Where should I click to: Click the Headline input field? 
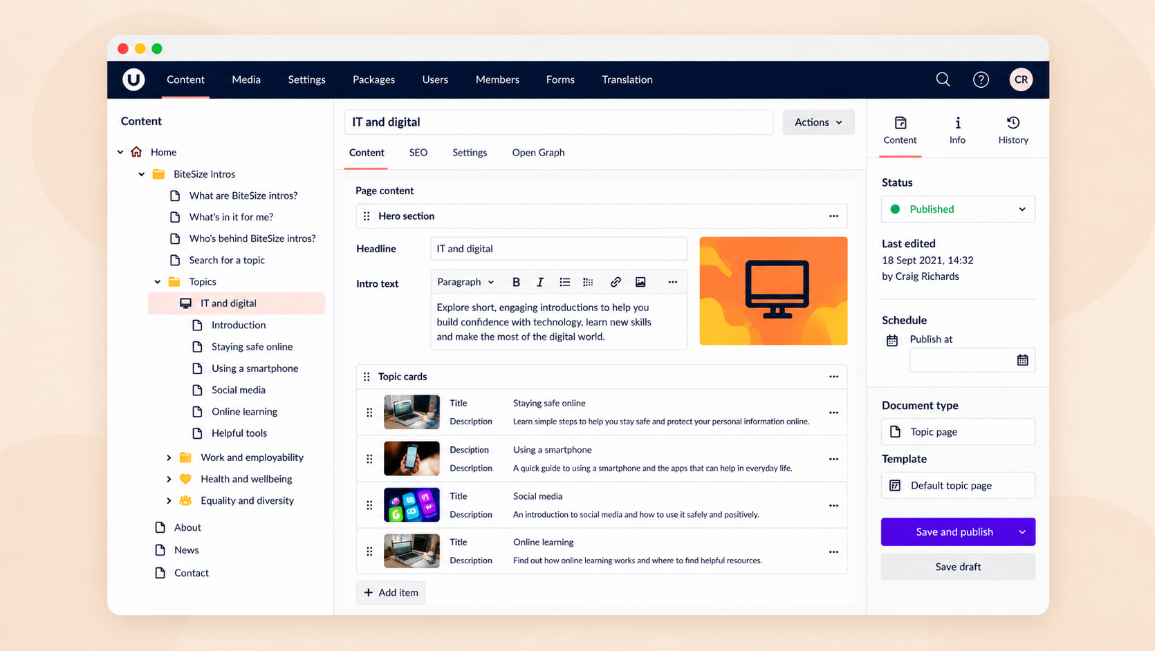coord(559,249)
